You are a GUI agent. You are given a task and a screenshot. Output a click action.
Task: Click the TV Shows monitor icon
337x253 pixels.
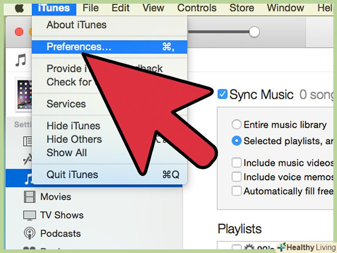[x=30, y=215]
